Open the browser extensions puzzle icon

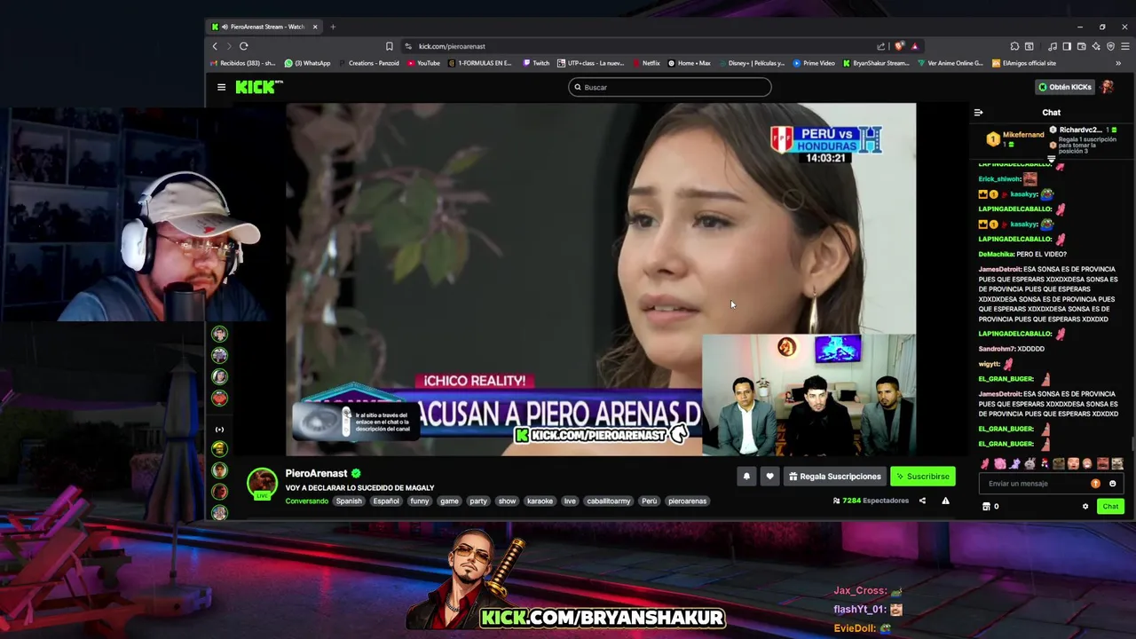(x=1014, y=46)
